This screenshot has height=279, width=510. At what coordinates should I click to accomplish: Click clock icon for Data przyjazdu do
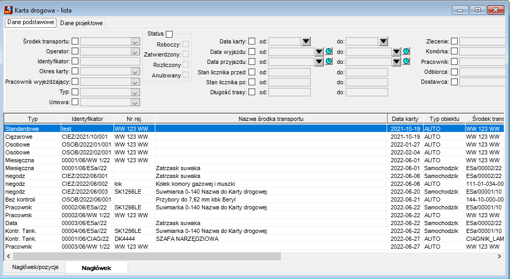coord(406,62)
